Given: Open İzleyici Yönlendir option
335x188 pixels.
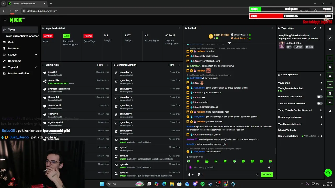Looking at the screenshot, I should pyautogui.click(x=287, y=130).
